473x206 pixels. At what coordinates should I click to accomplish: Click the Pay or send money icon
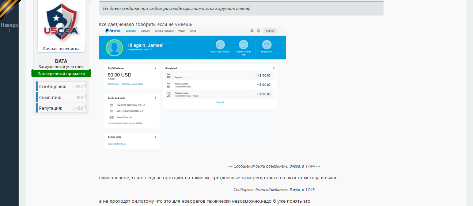click(220, 45)
